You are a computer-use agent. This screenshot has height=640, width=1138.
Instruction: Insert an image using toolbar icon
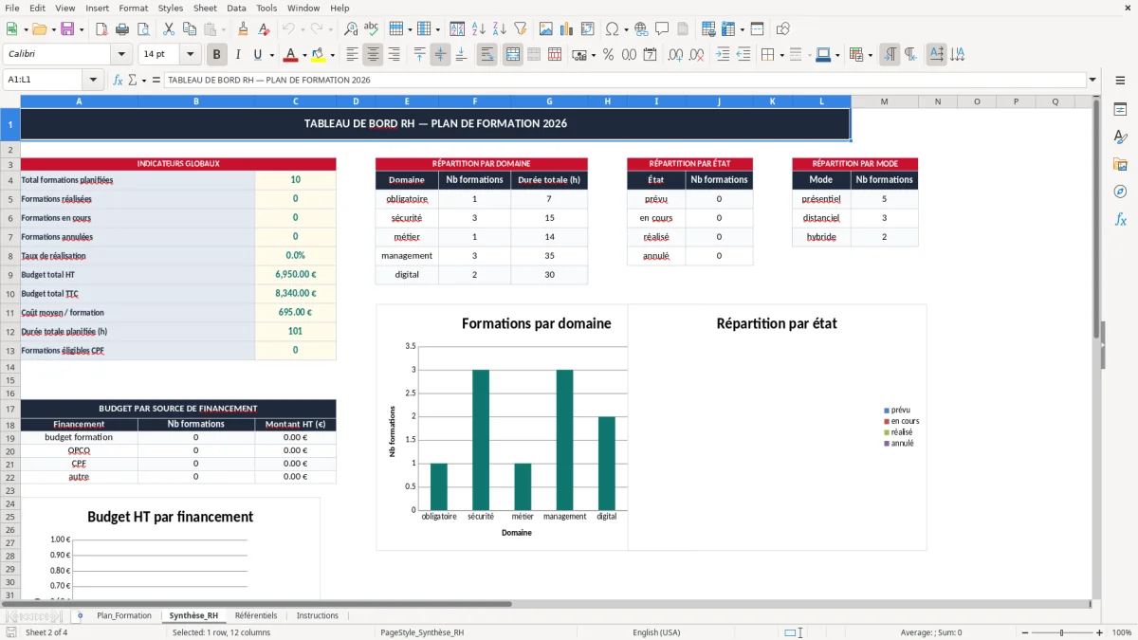point(546,29)
